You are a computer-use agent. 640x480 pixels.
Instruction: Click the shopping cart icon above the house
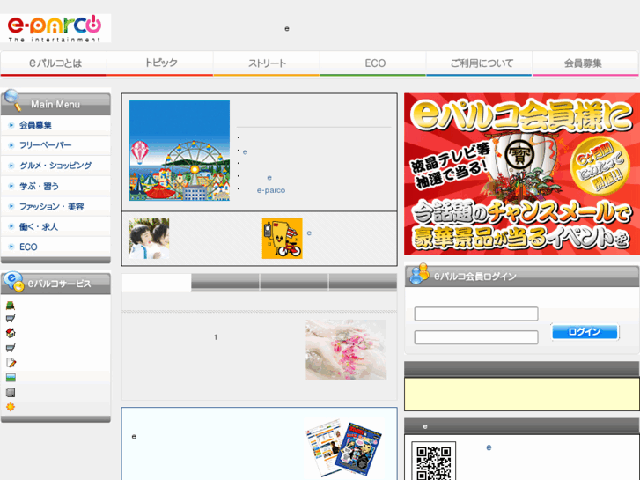[11, 318]
